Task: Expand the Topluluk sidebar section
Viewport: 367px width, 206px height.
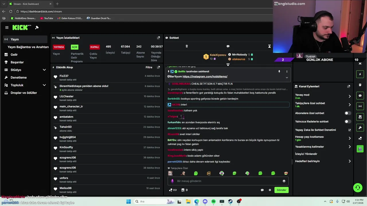Action: [44, 85]
